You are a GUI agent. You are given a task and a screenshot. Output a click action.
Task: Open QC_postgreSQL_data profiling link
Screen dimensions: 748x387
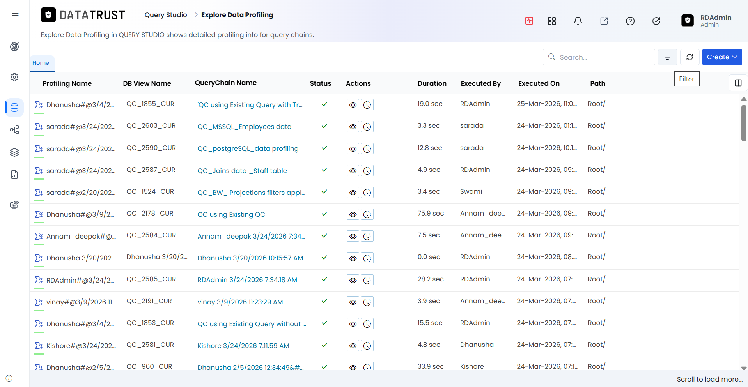[x=248, y=148]
